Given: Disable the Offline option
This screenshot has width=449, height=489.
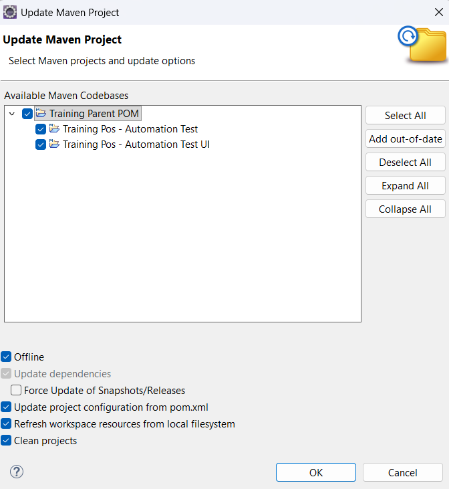Looking at the screenshot, I should (6, 357).
